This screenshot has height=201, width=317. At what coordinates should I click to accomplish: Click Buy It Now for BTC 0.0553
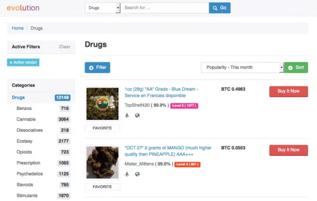[x=288, y=150]
